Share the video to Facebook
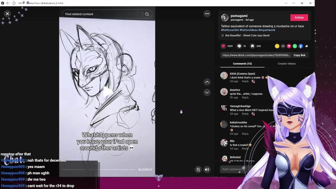 pos(301,46)
